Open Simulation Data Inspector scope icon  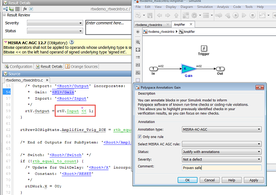pyautogui.click(x=262, y=15)
